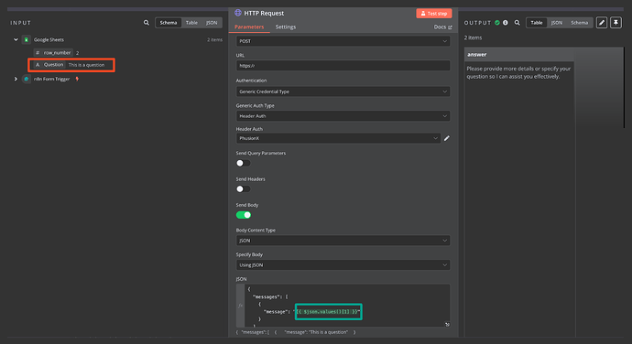Open the Authentication dropdown
The image size is (632, 344).
(343, 91)
